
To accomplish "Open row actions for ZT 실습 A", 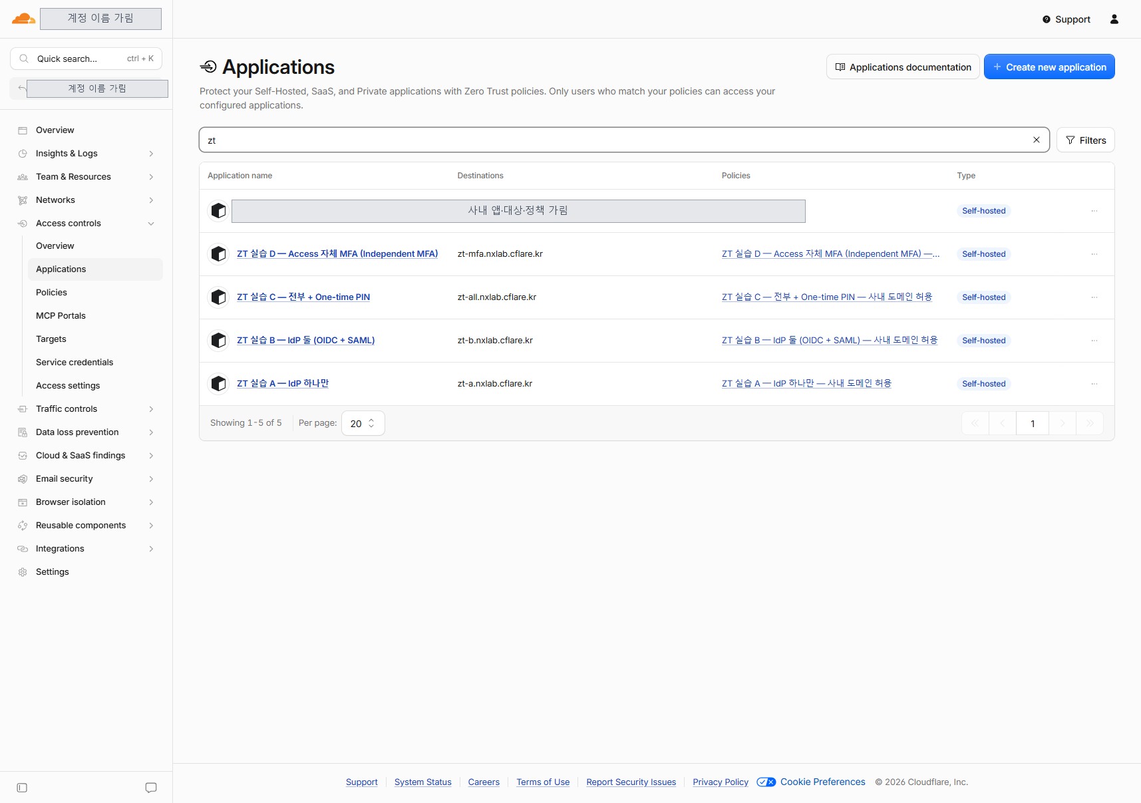I will click(1094, 384).
